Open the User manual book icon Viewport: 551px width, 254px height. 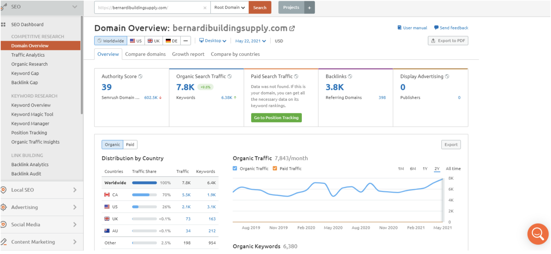pos(399,28)
